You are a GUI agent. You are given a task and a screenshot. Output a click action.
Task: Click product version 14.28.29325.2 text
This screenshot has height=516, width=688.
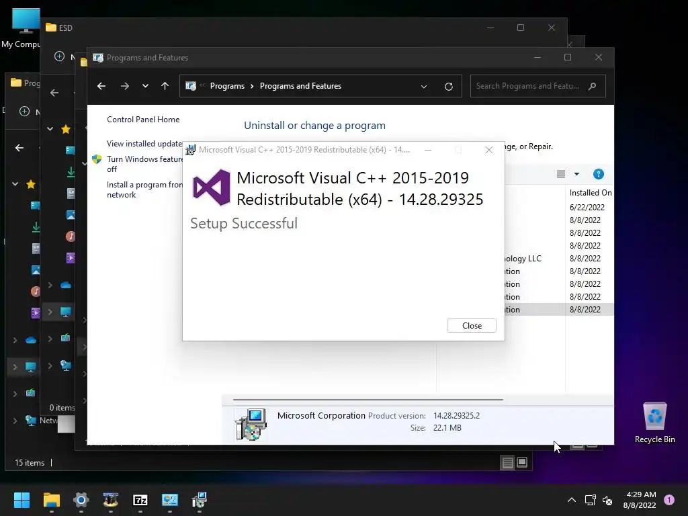[456, 415]
